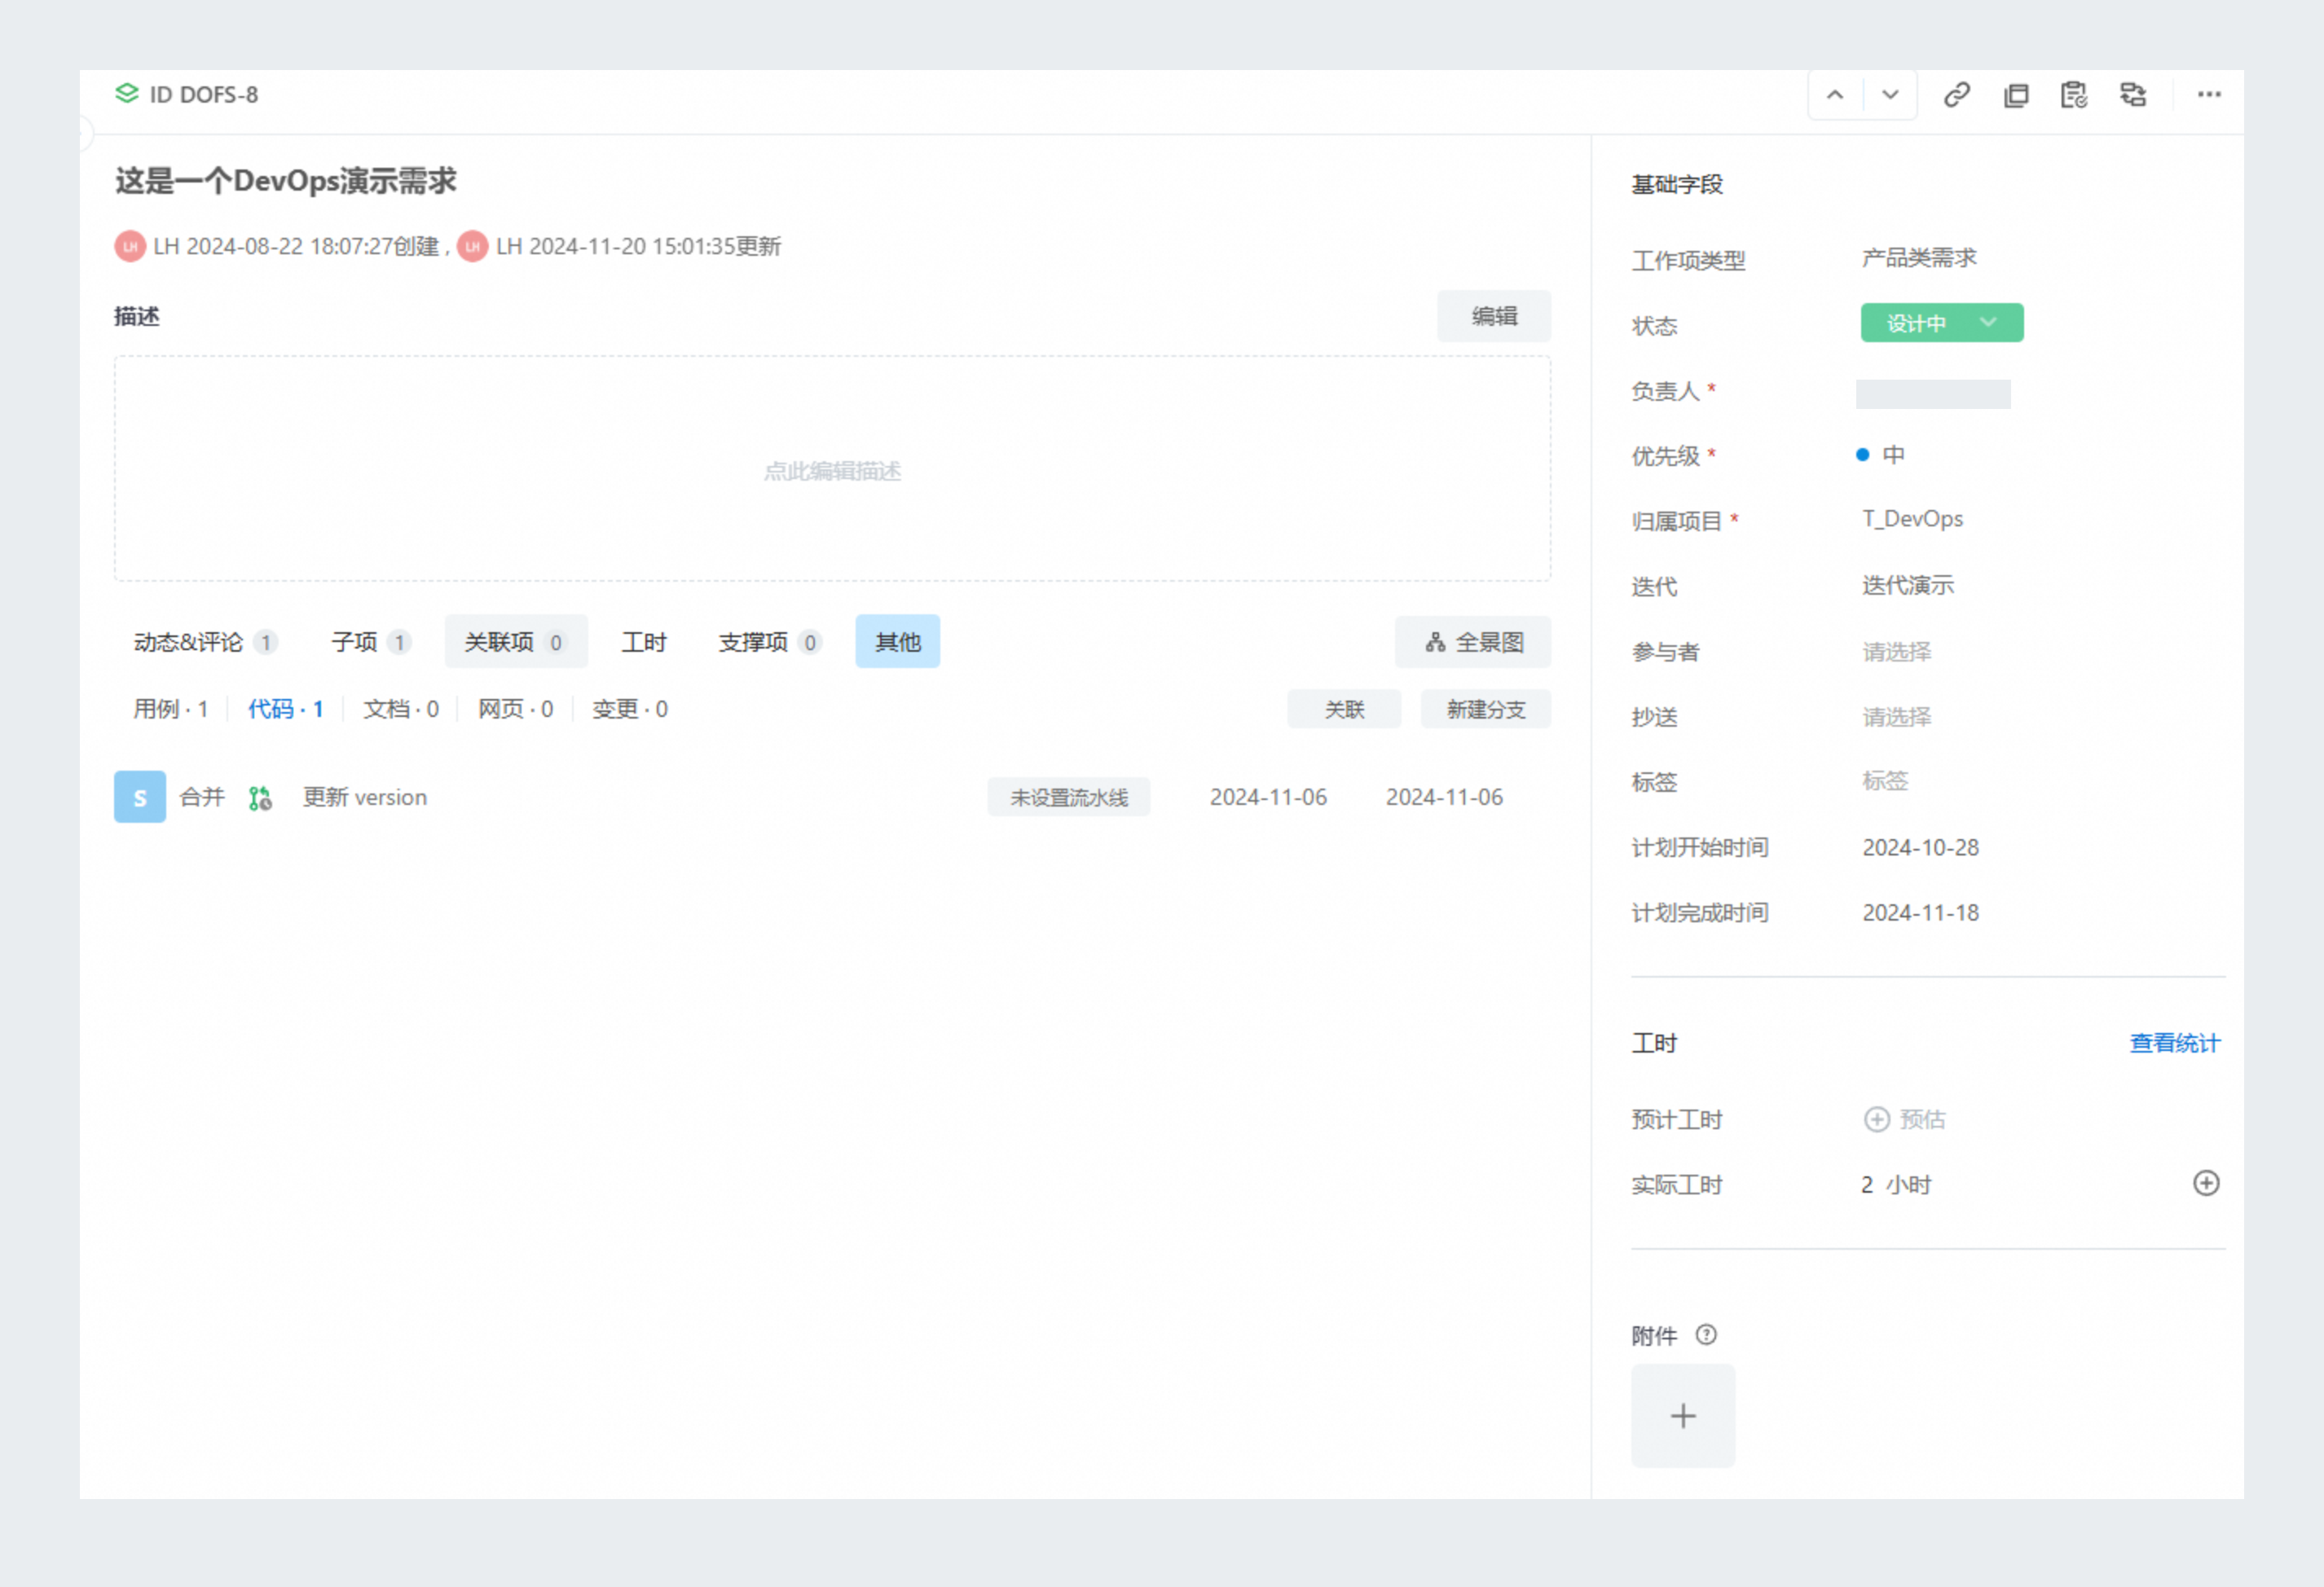Click the updater LH avatar
The width and height of the screenshot is (2324, 1587).
[473, 246]
